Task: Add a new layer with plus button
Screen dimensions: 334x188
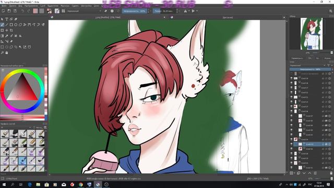Action: tap(291, 173)
